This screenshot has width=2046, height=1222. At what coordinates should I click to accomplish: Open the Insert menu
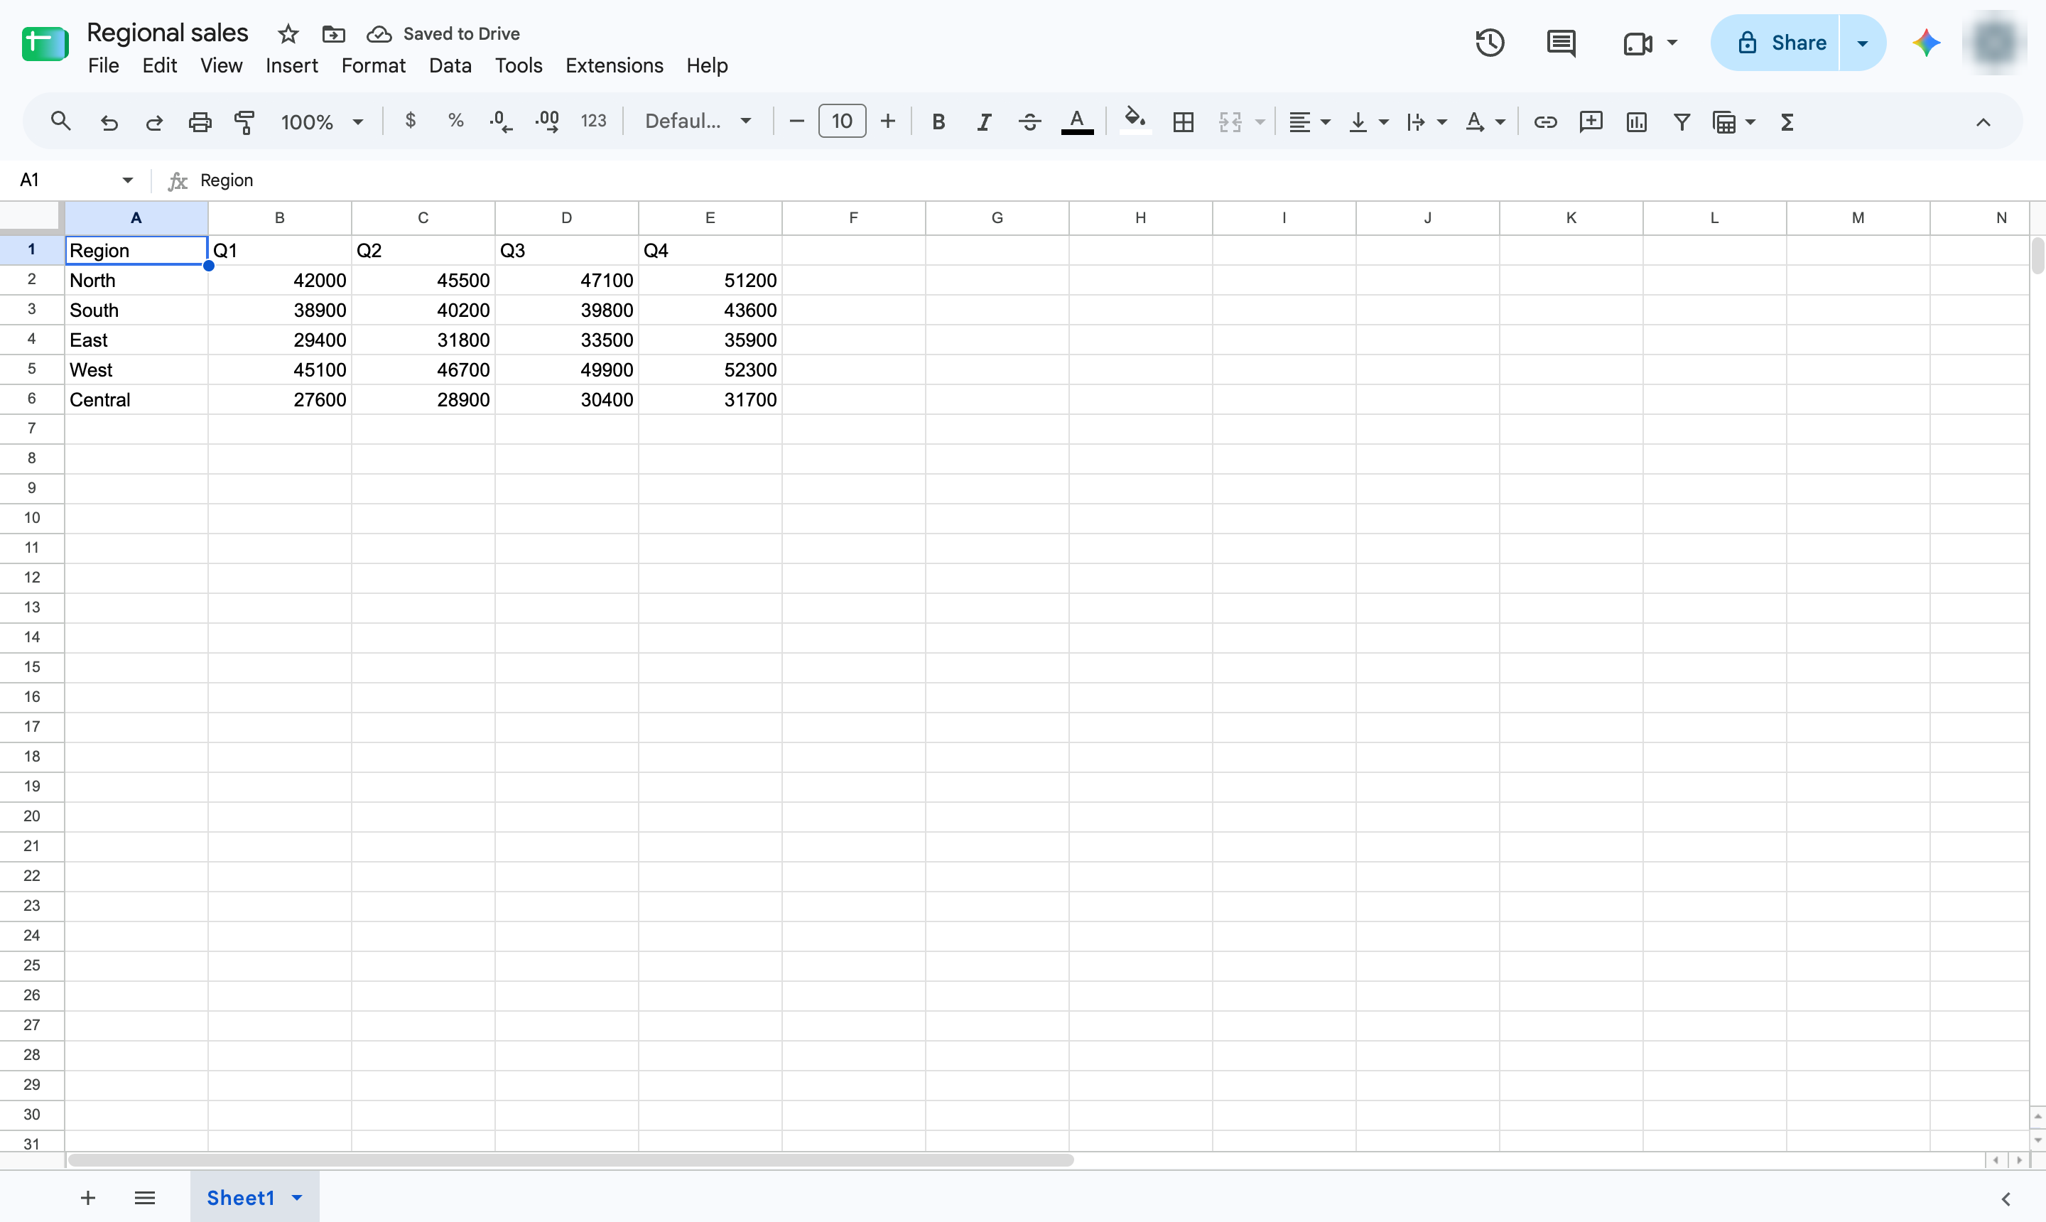tap(291, 65)
